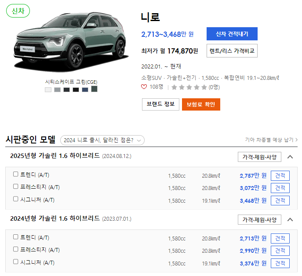The height and width of the screenshot is (276, 302).
Task: Click 브랜드 정보 button
Action: pyautogui.click(x=160, y=104)
